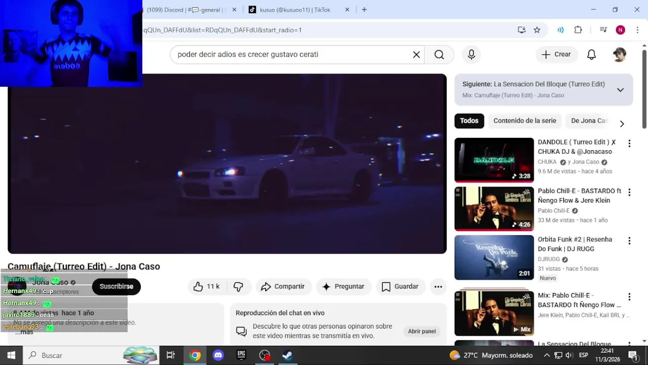The image size is (648, 365).
Task: Open the notifications bell
Action: 591,55
